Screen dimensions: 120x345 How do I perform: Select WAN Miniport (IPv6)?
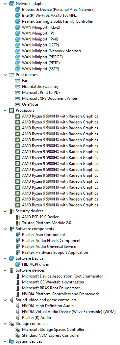(40, 40)
